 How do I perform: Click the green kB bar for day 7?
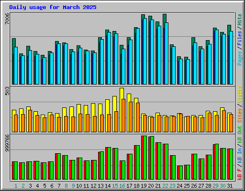coord(59,167)
